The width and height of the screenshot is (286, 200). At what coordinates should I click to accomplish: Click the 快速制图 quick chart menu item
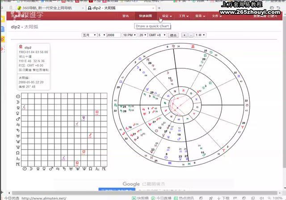point(145,16)
